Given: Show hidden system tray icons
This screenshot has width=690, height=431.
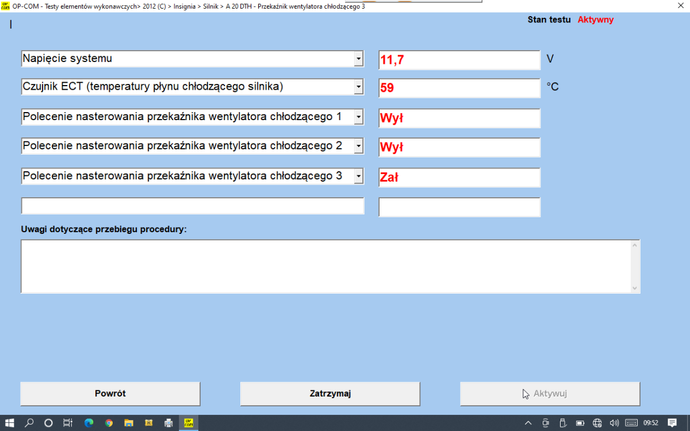Looking at the screenshot, I should coord(528,423).
